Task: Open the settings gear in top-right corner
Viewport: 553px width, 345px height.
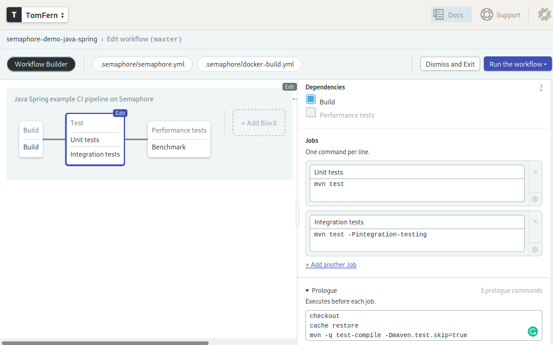Action: 543,14
